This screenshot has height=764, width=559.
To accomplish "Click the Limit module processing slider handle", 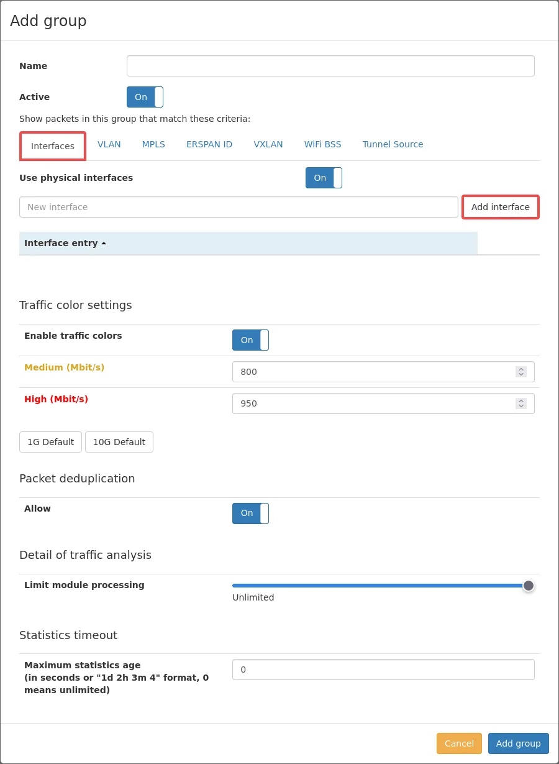I will tap(528, 586).
